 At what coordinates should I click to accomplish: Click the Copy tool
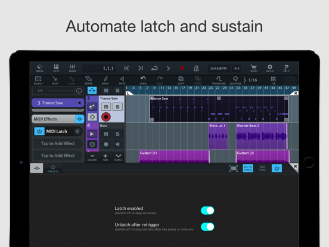click(x=181, y=81)
